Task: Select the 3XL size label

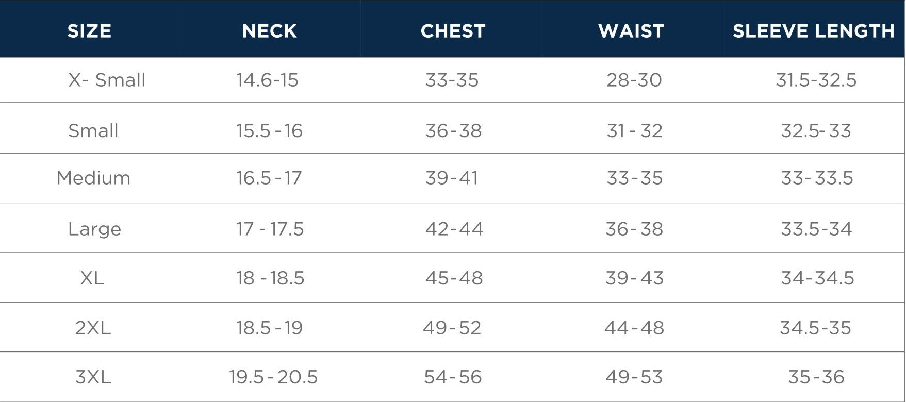Action: pyautogui.click(x=93, y=377)
